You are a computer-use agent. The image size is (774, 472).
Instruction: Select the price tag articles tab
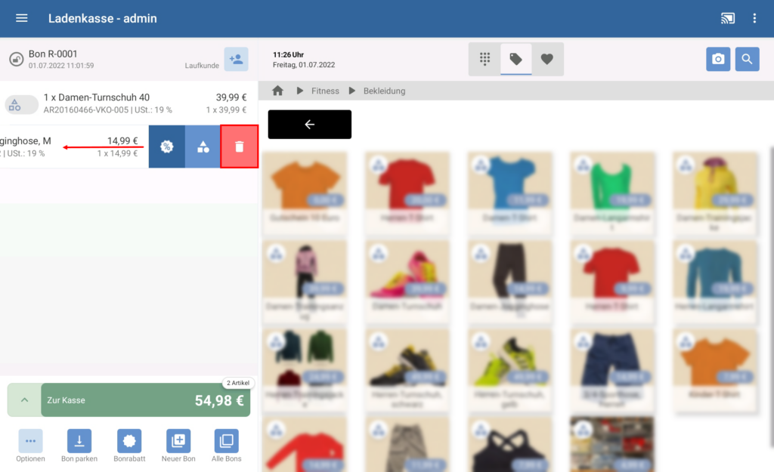click(x=515, y=59)
